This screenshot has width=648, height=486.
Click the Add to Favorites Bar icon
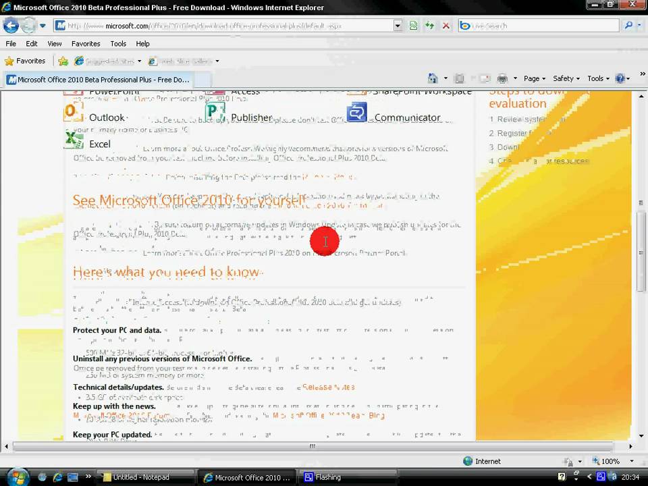tap(63, 61)
